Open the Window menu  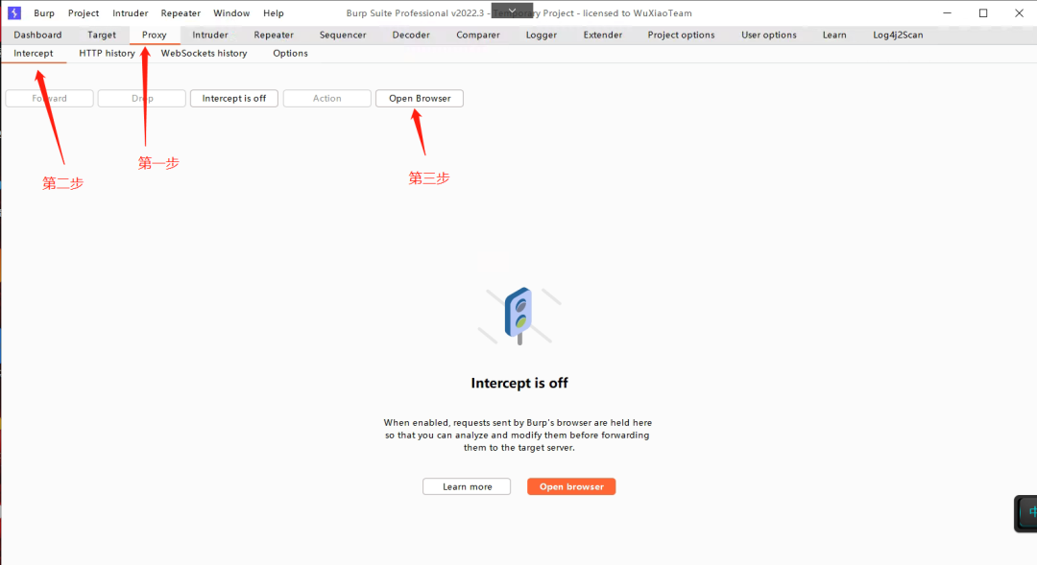pyautogui.click(x=231, y=13)
